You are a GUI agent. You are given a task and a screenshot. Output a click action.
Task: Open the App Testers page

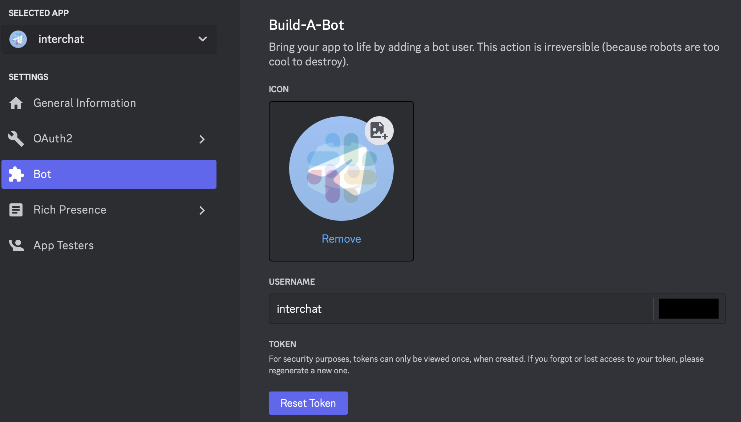[x=109, y=246]
